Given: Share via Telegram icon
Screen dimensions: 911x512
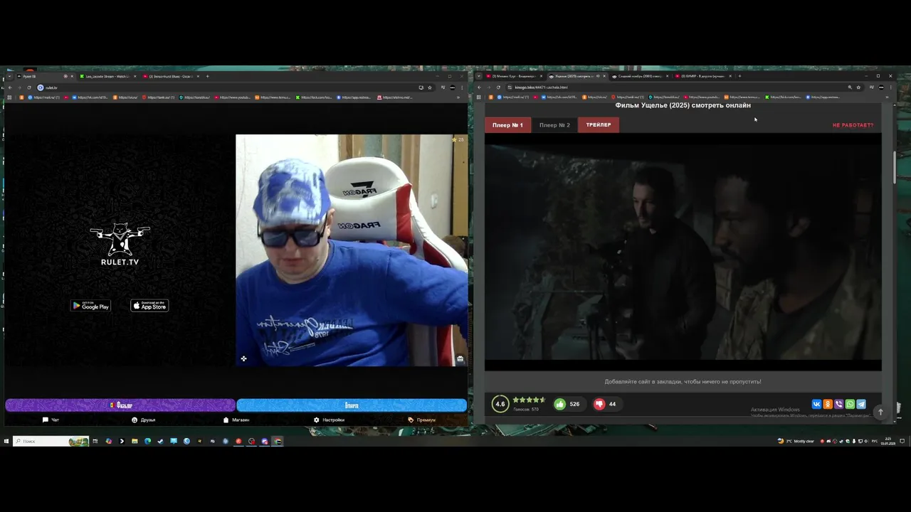Looking at the screenshot, I should pyautogui.click(x=861, y=404).
